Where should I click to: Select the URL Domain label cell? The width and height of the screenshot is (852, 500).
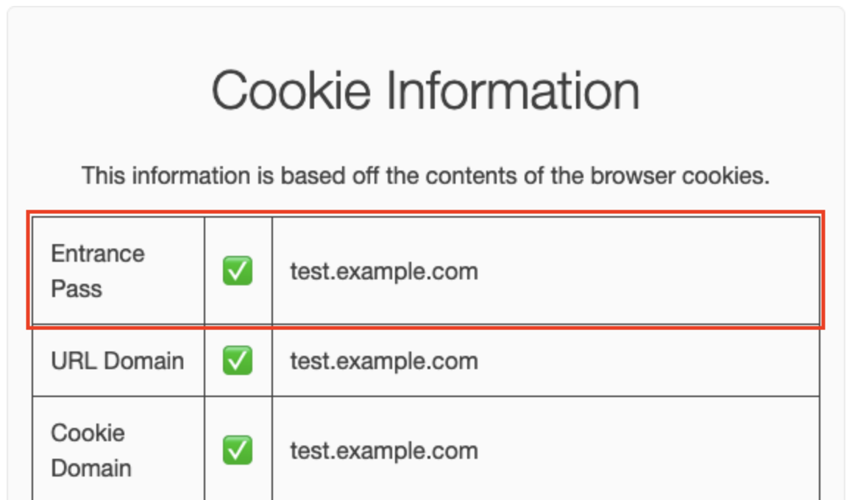[x=118, y=361]
